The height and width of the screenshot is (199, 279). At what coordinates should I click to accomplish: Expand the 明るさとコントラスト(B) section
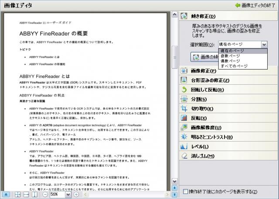point(228,137)
